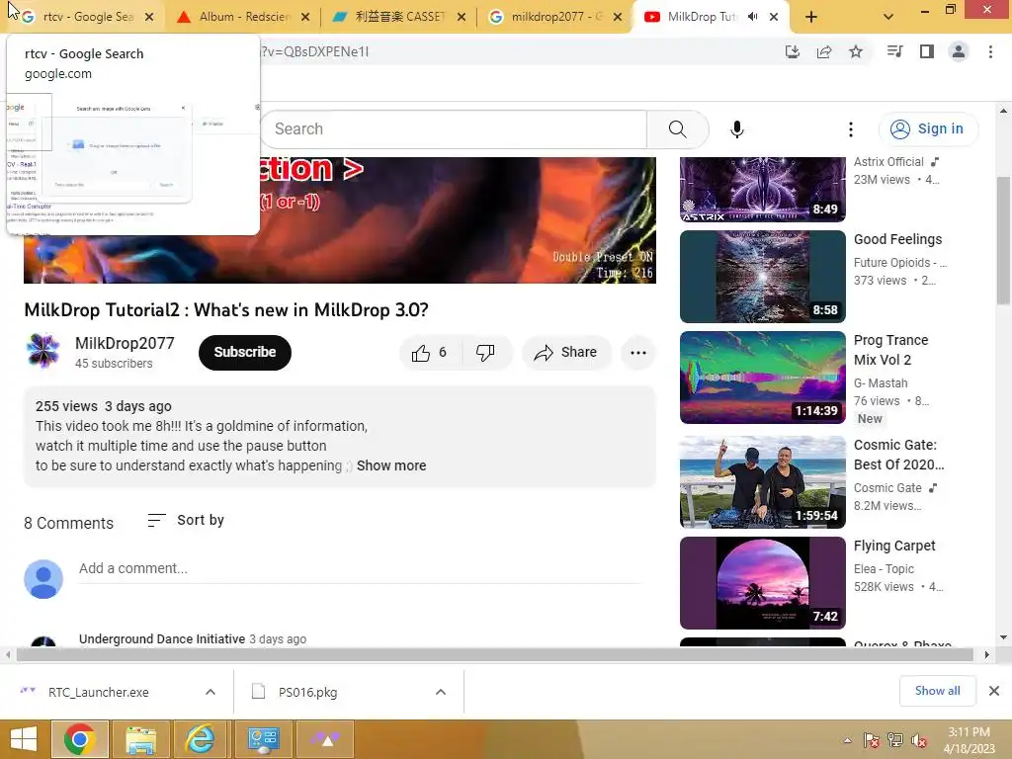Launch Internet Explorer from taskbar
This screenshot has height=759, width=1012.
point(201,739)
